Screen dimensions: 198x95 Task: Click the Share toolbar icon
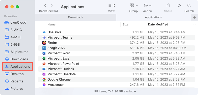pyautogui.click(x=168, y=6)
